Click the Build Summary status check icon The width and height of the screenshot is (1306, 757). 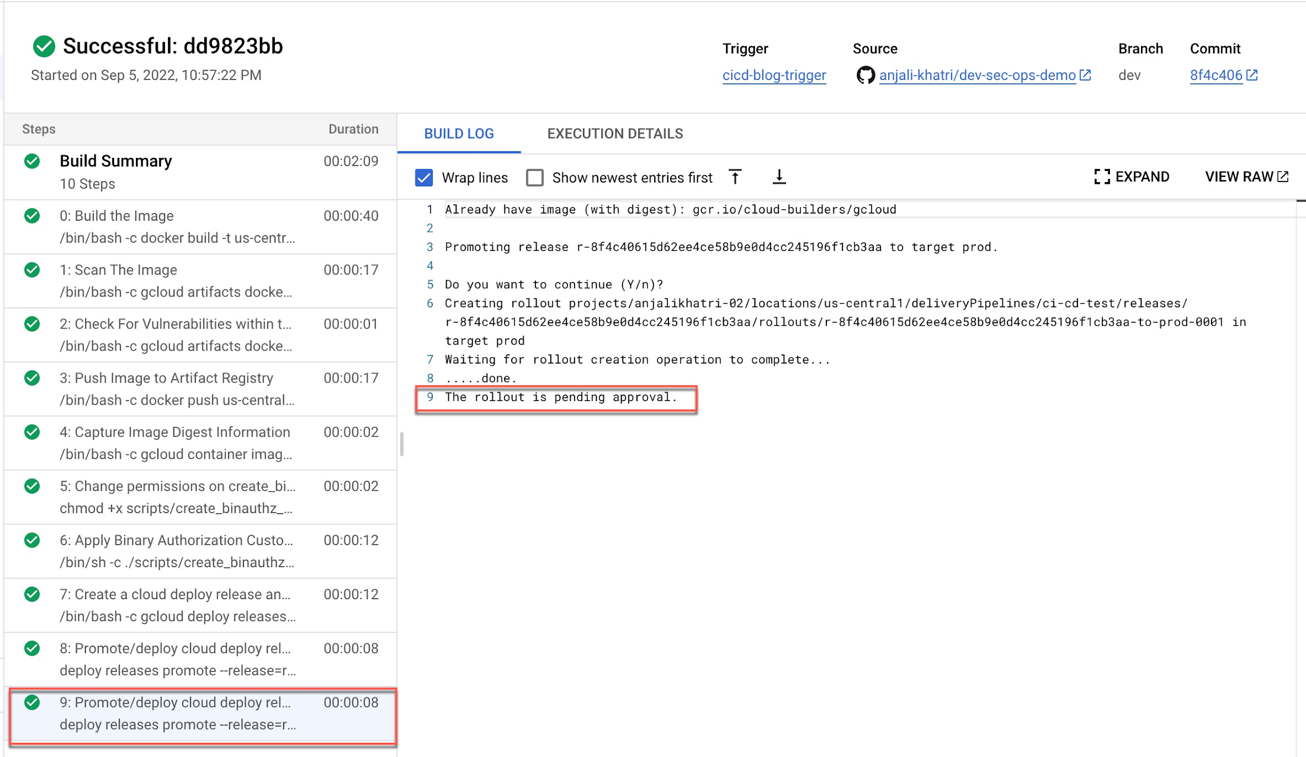click(x=32, y=161)
